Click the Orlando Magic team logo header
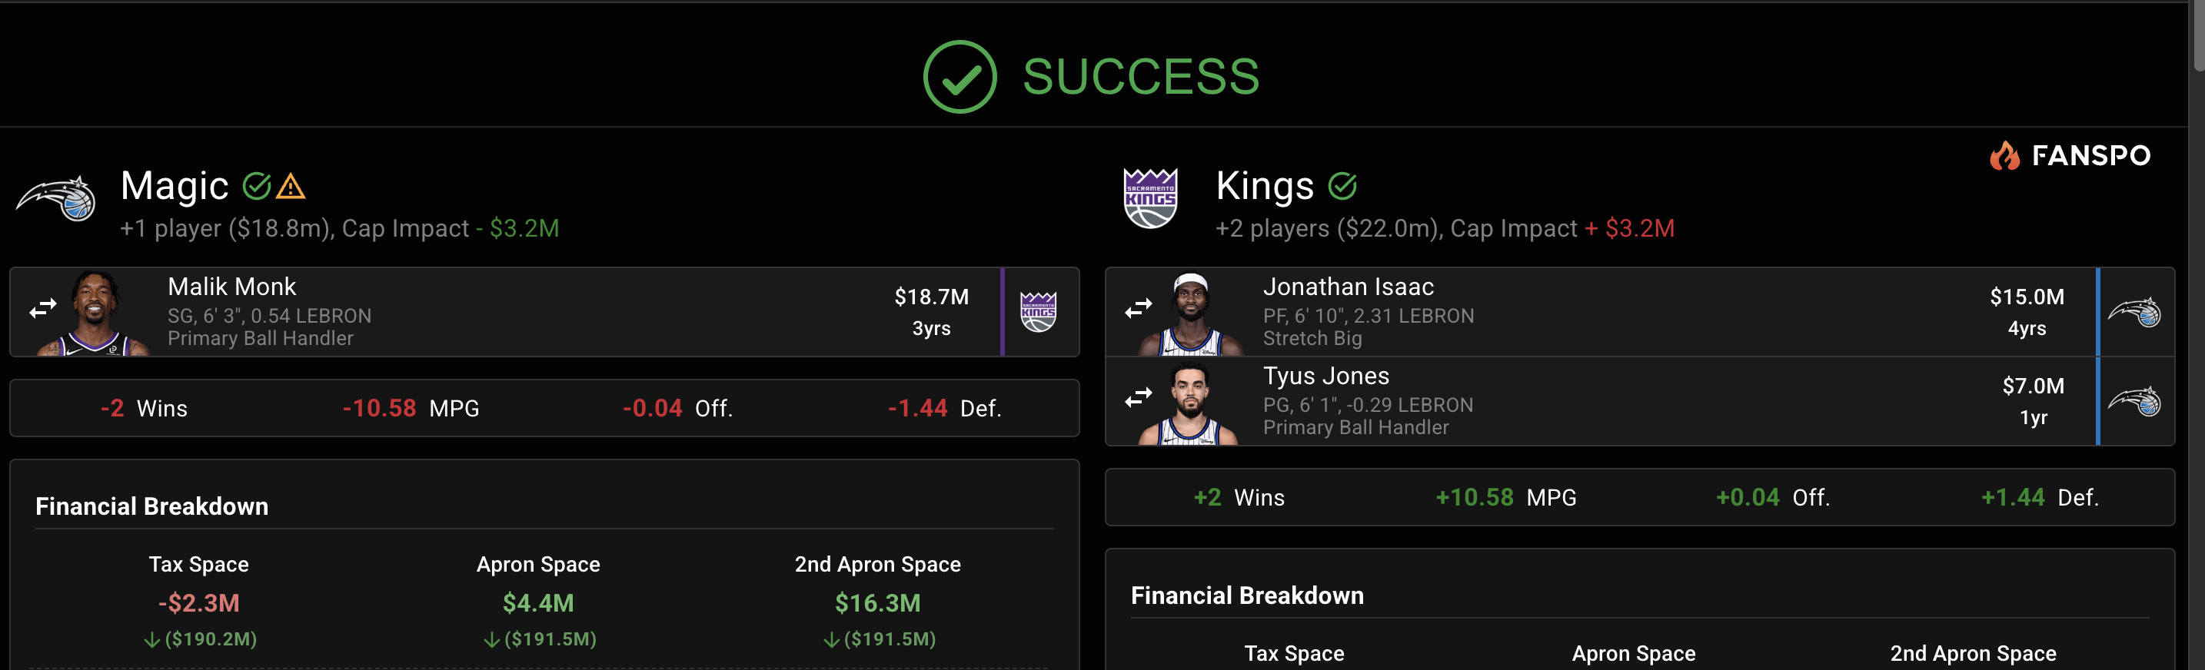This screenshot has height=670, width=2205. 56,201
